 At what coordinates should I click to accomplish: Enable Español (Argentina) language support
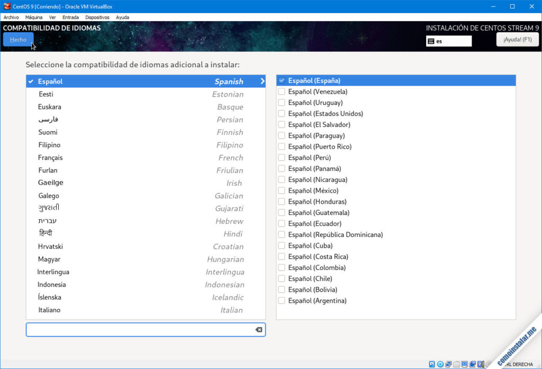(x=281, y=300)
